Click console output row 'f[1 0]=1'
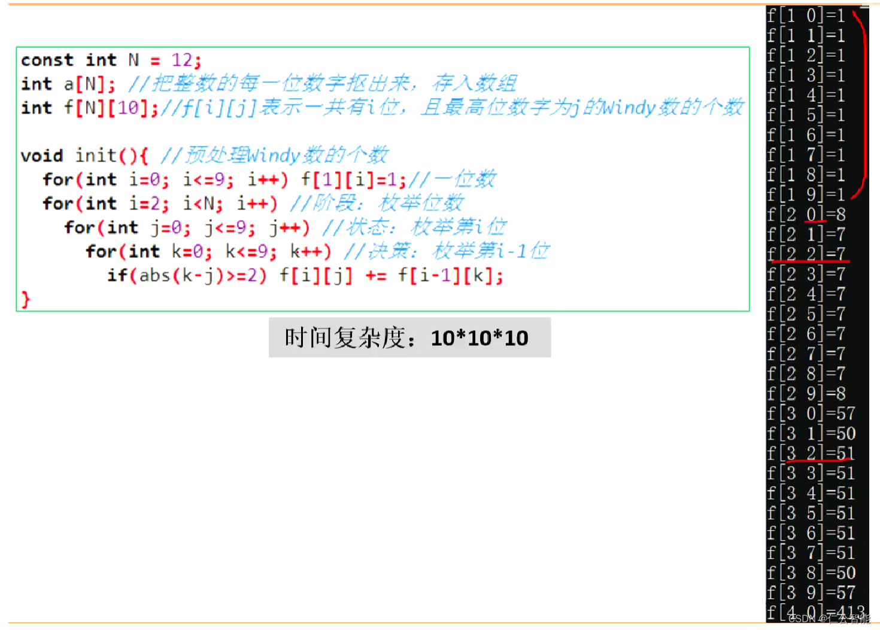 [806, 16]
